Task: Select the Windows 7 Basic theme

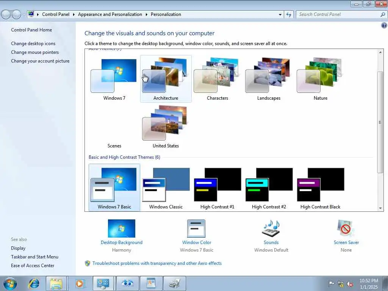Action: point(114,188)
